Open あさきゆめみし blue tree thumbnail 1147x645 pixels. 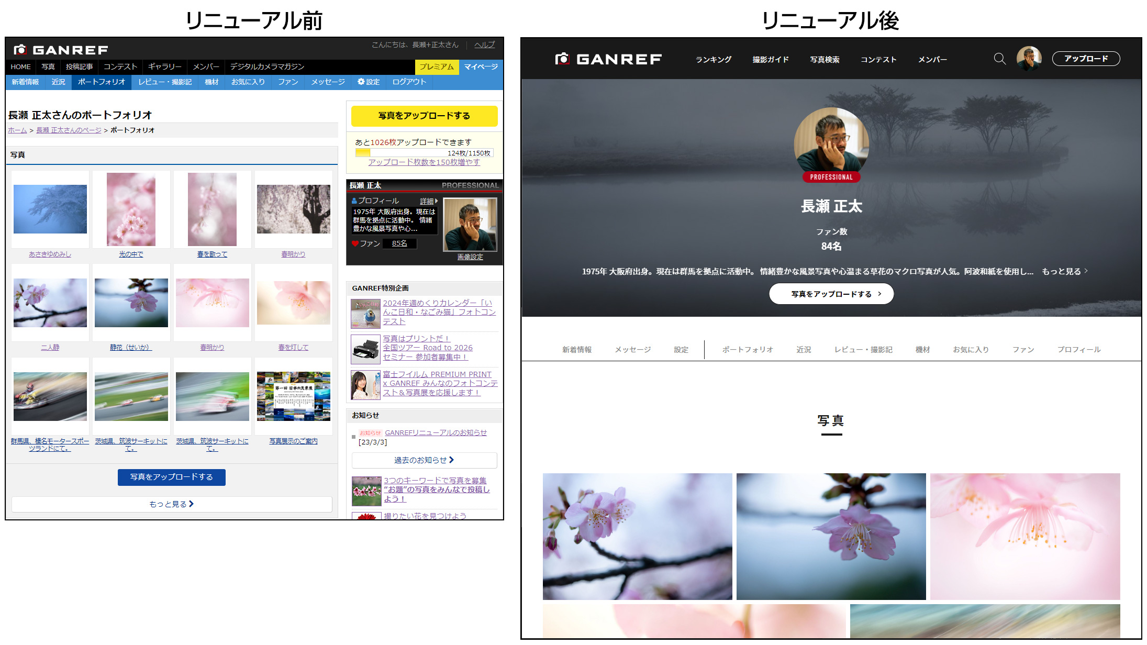(x=50, y=209)
